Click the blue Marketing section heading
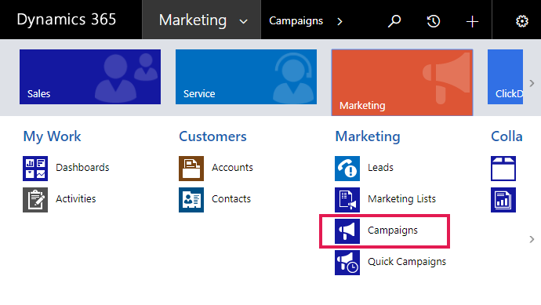This screenshot has width=541, height=305. coord(368,136)
